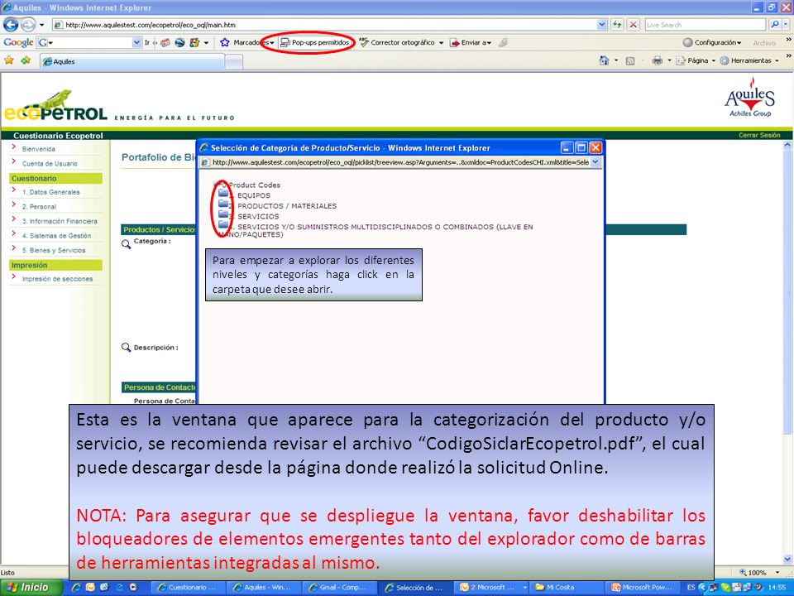
Task: Open Impresión de secciones in sidebar
Action: tap(57, 279)
